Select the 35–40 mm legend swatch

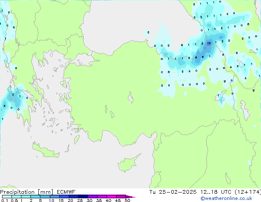click(x=102, y=197)
